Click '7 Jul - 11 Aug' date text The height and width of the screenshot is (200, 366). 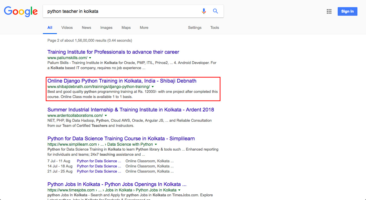pos(59,161)
